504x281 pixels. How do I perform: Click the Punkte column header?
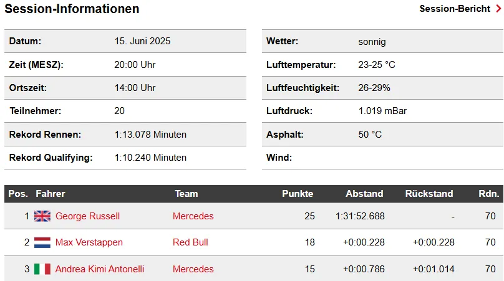298,194
